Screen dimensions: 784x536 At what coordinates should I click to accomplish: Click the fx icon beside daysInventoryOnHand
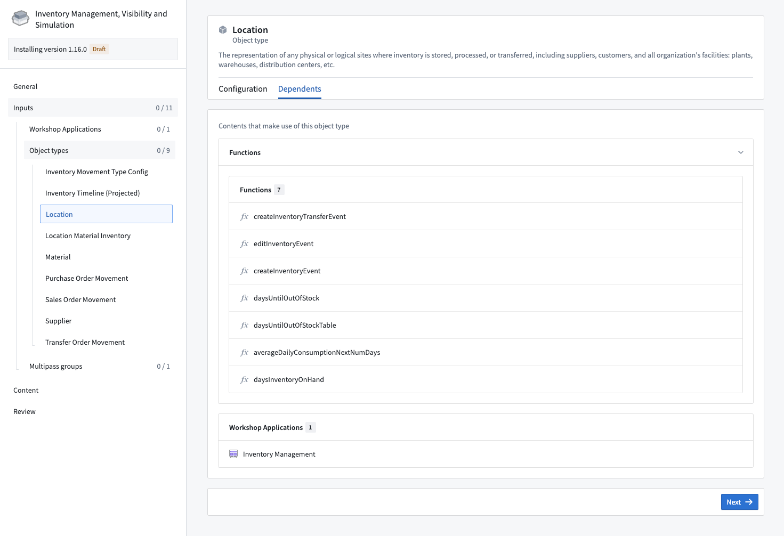tap(244, 379)
